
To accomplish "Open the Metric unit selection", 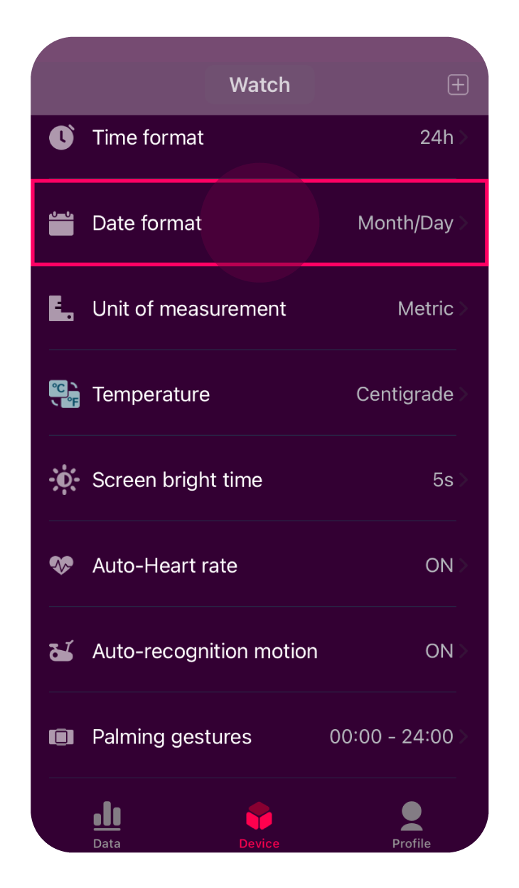I will (x=426, y=308).
